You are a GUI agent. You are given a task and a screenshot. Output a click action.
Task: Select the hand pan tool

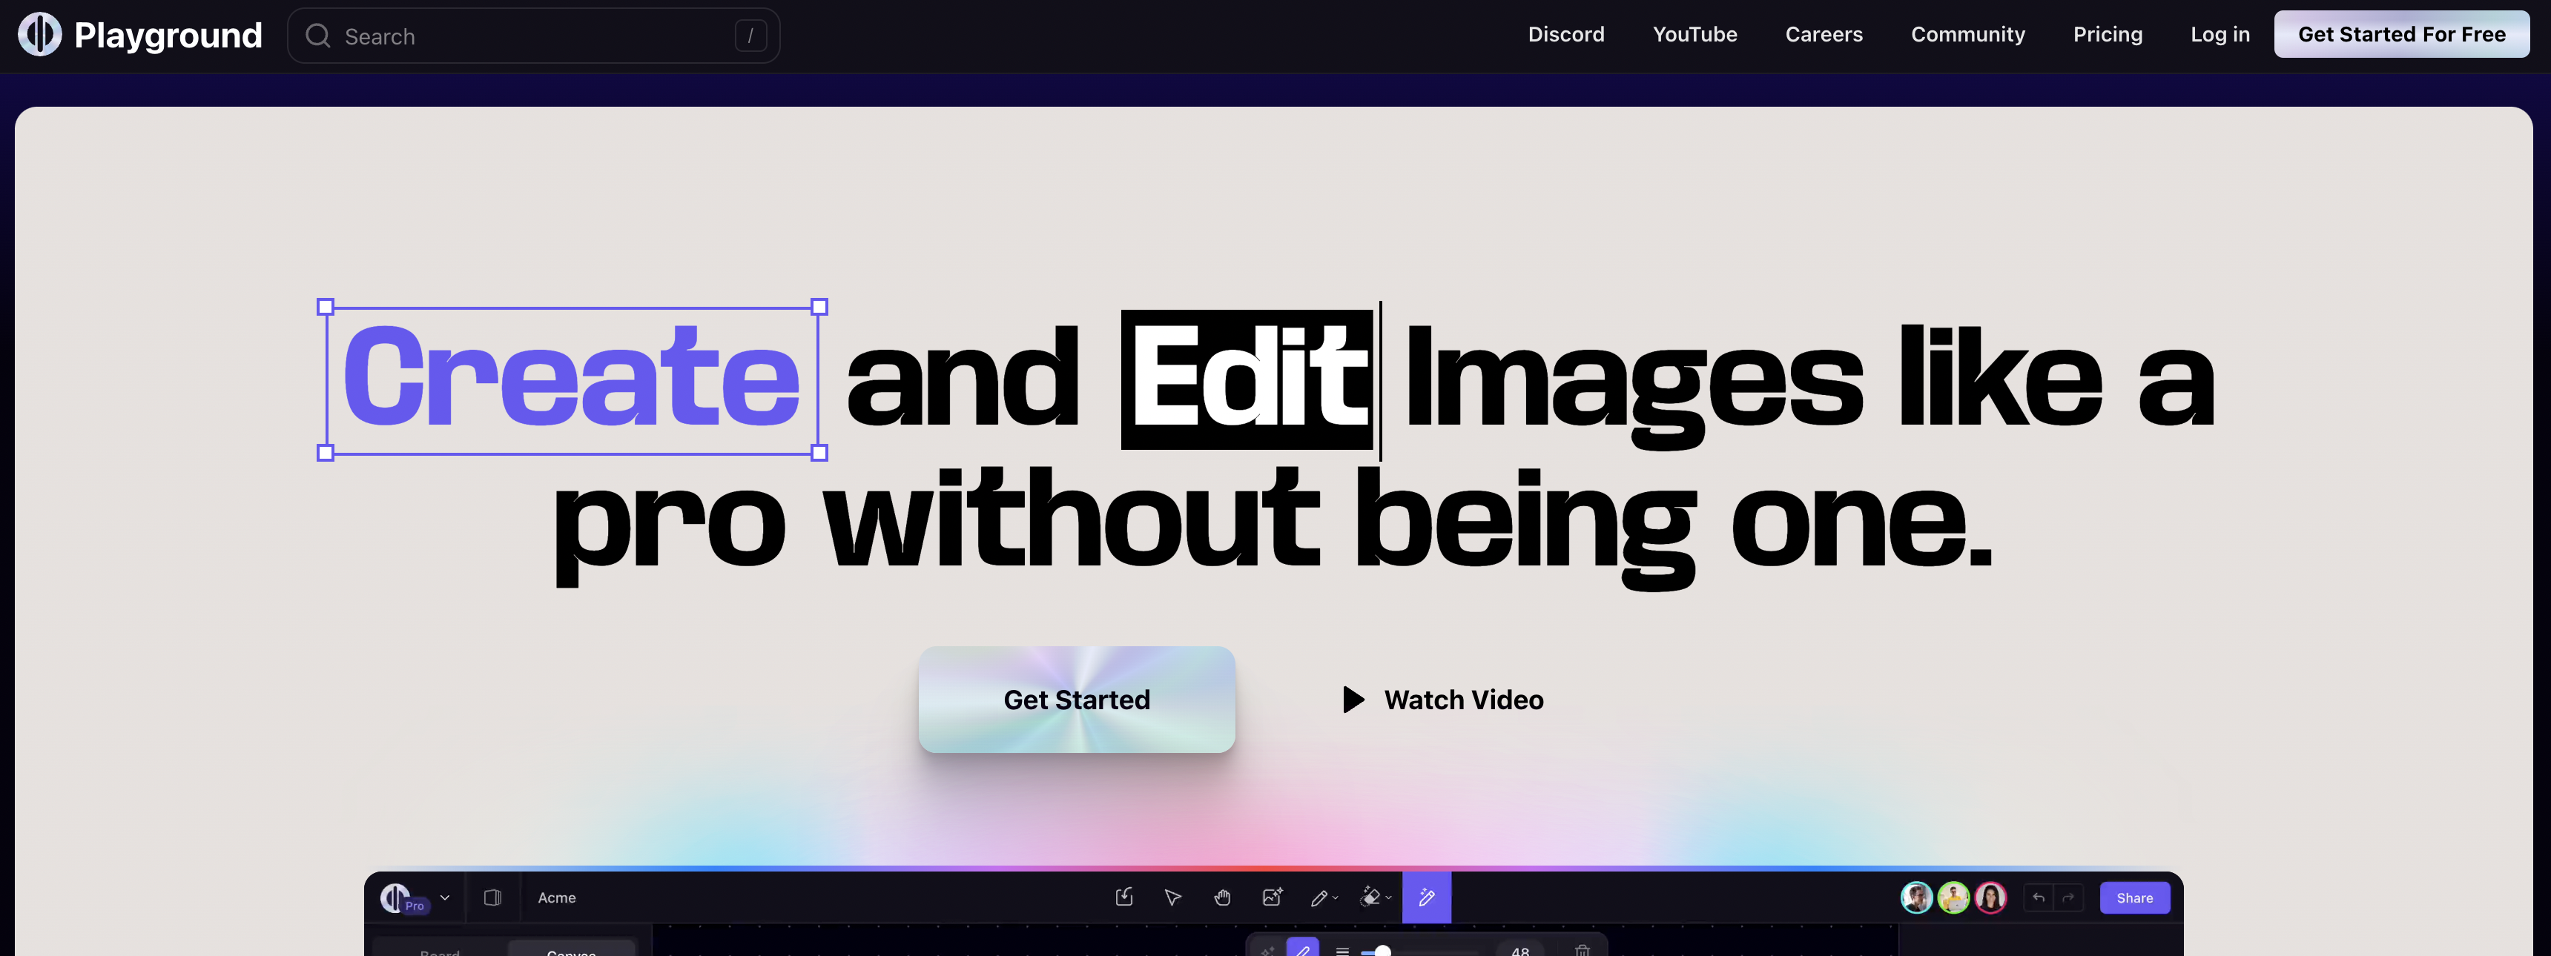pyautogui.click(x=1222, y=897)
